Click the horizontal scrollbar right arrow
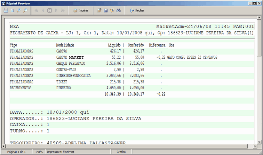 tap(255, 146)
